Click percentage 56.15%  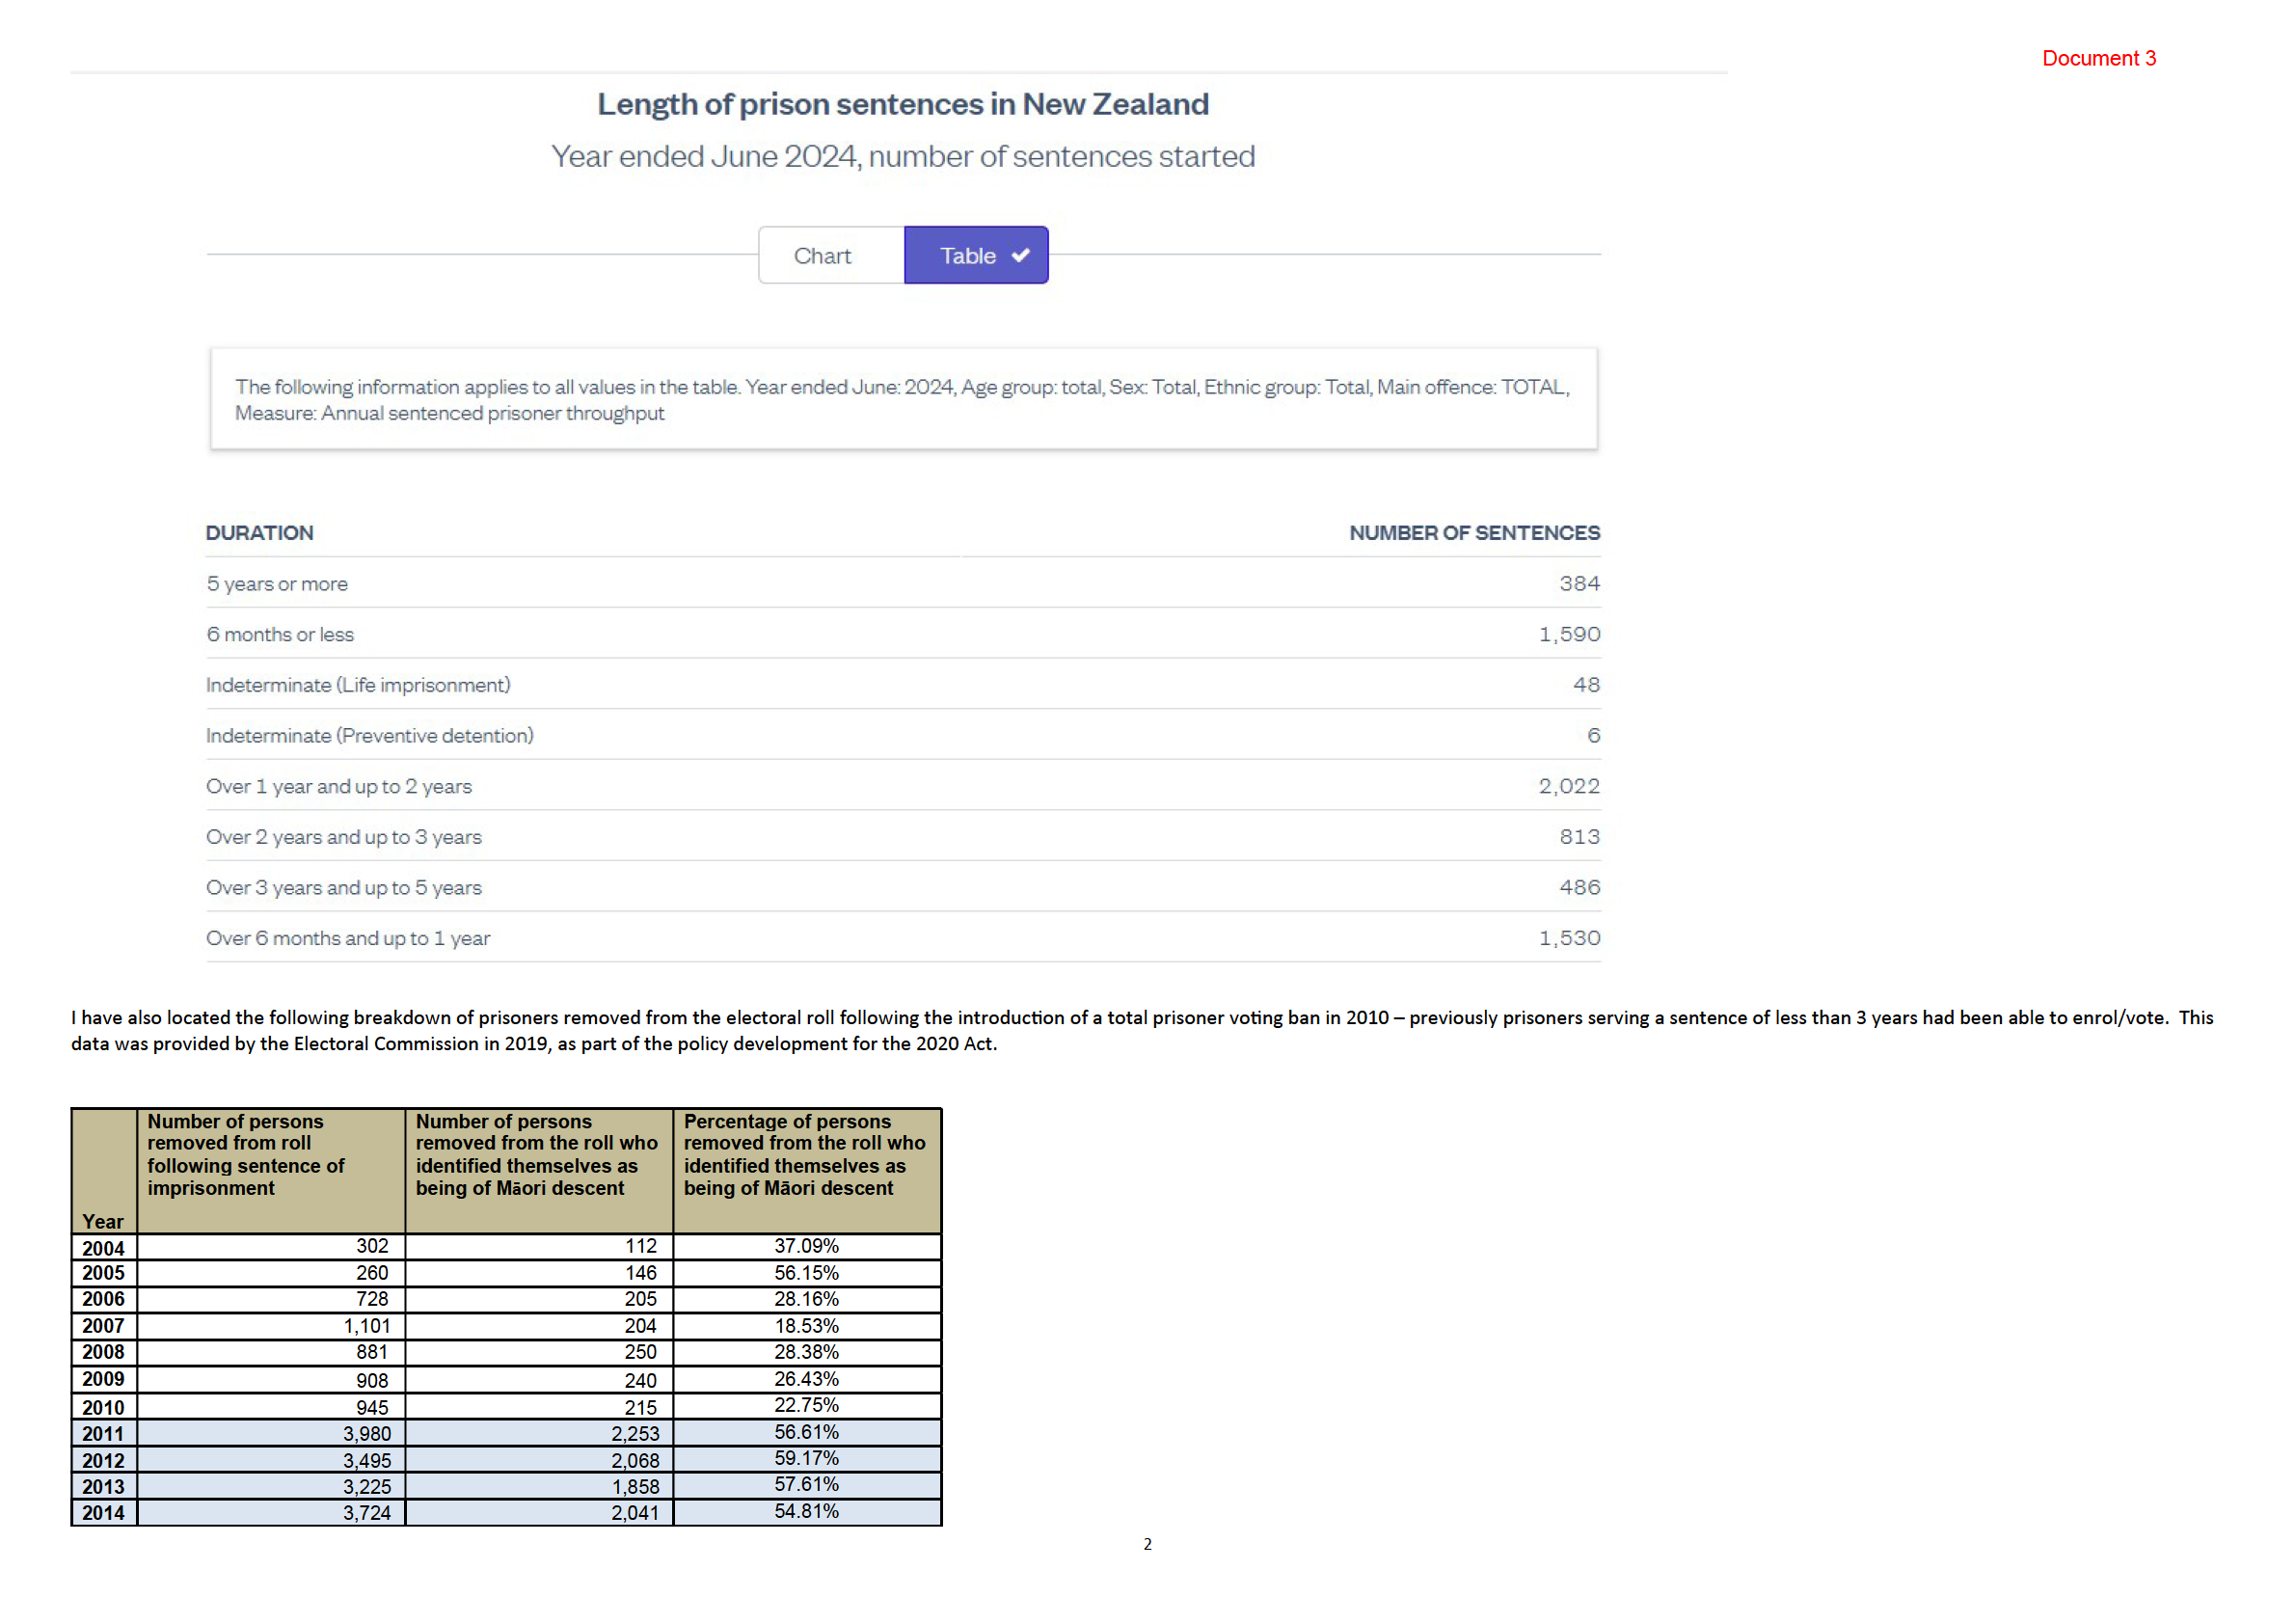coord(806,1273)
